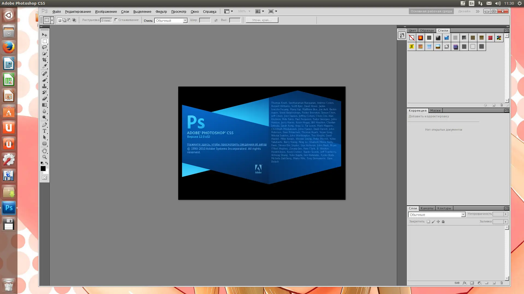
Task: Open the Фильтр menu
Action: pos(161,11)
